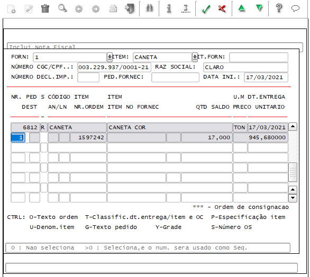The height and width of the screenshot is (277, 310).
Task: Click the trash can delete icon
Action: 45,8
